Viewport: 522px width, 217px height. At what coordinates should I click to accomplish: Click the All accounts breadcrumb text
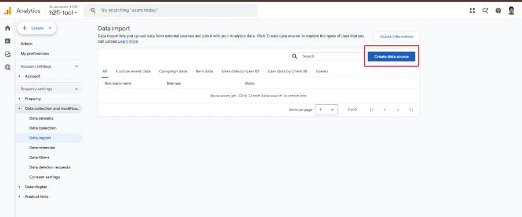coord(59,6)
